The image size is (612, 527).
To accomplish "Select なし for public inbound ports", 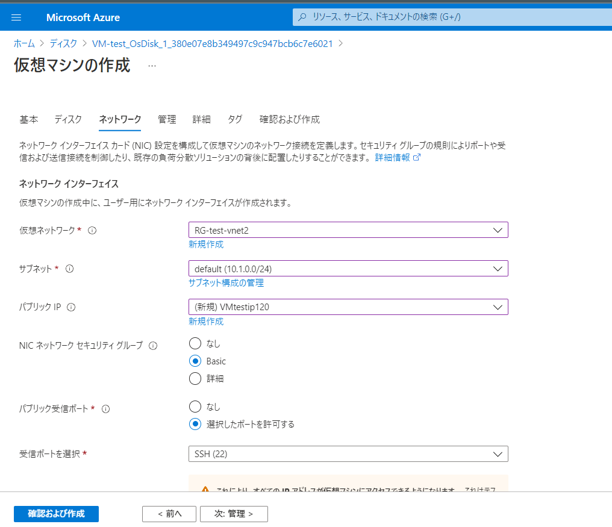I will click(x=195, y=407).
